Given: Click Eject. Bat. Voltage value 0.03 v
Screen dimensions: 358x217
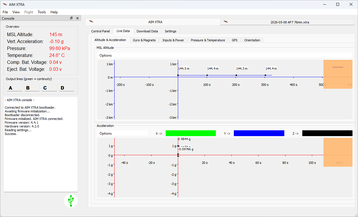Looking at the screenshot, I should 55,69.
